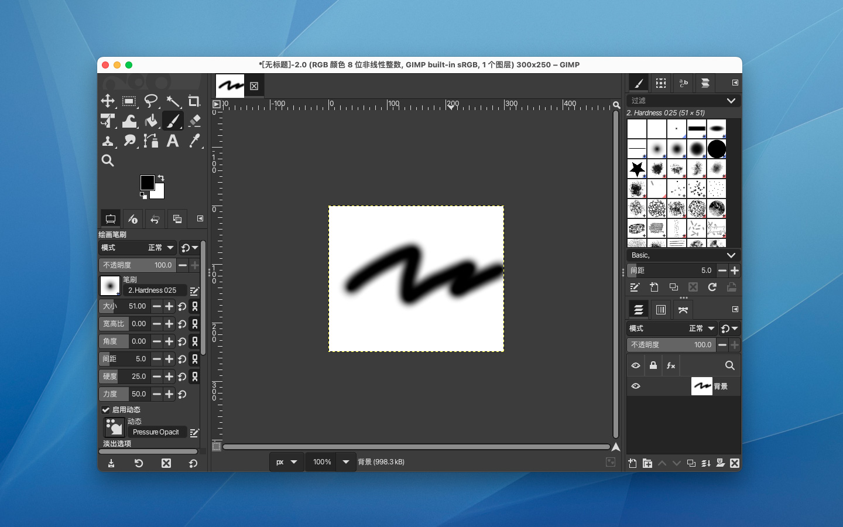This screenshot has height=527, width=843.
Task: Choose the Crop tool
Action: [194, 101]
